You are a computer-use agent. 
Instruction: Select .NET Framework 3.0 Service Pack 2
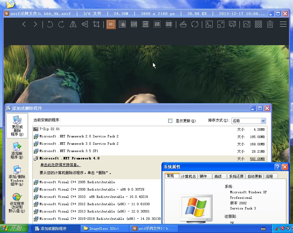click(150, 144)
